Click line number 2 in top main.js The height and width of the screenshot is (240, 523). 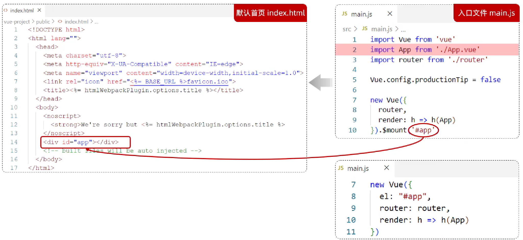click(x=354, y=50)
